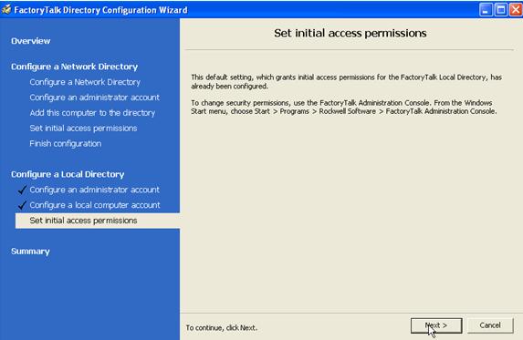Click the page title Set initial access permissions

(350, 34)
